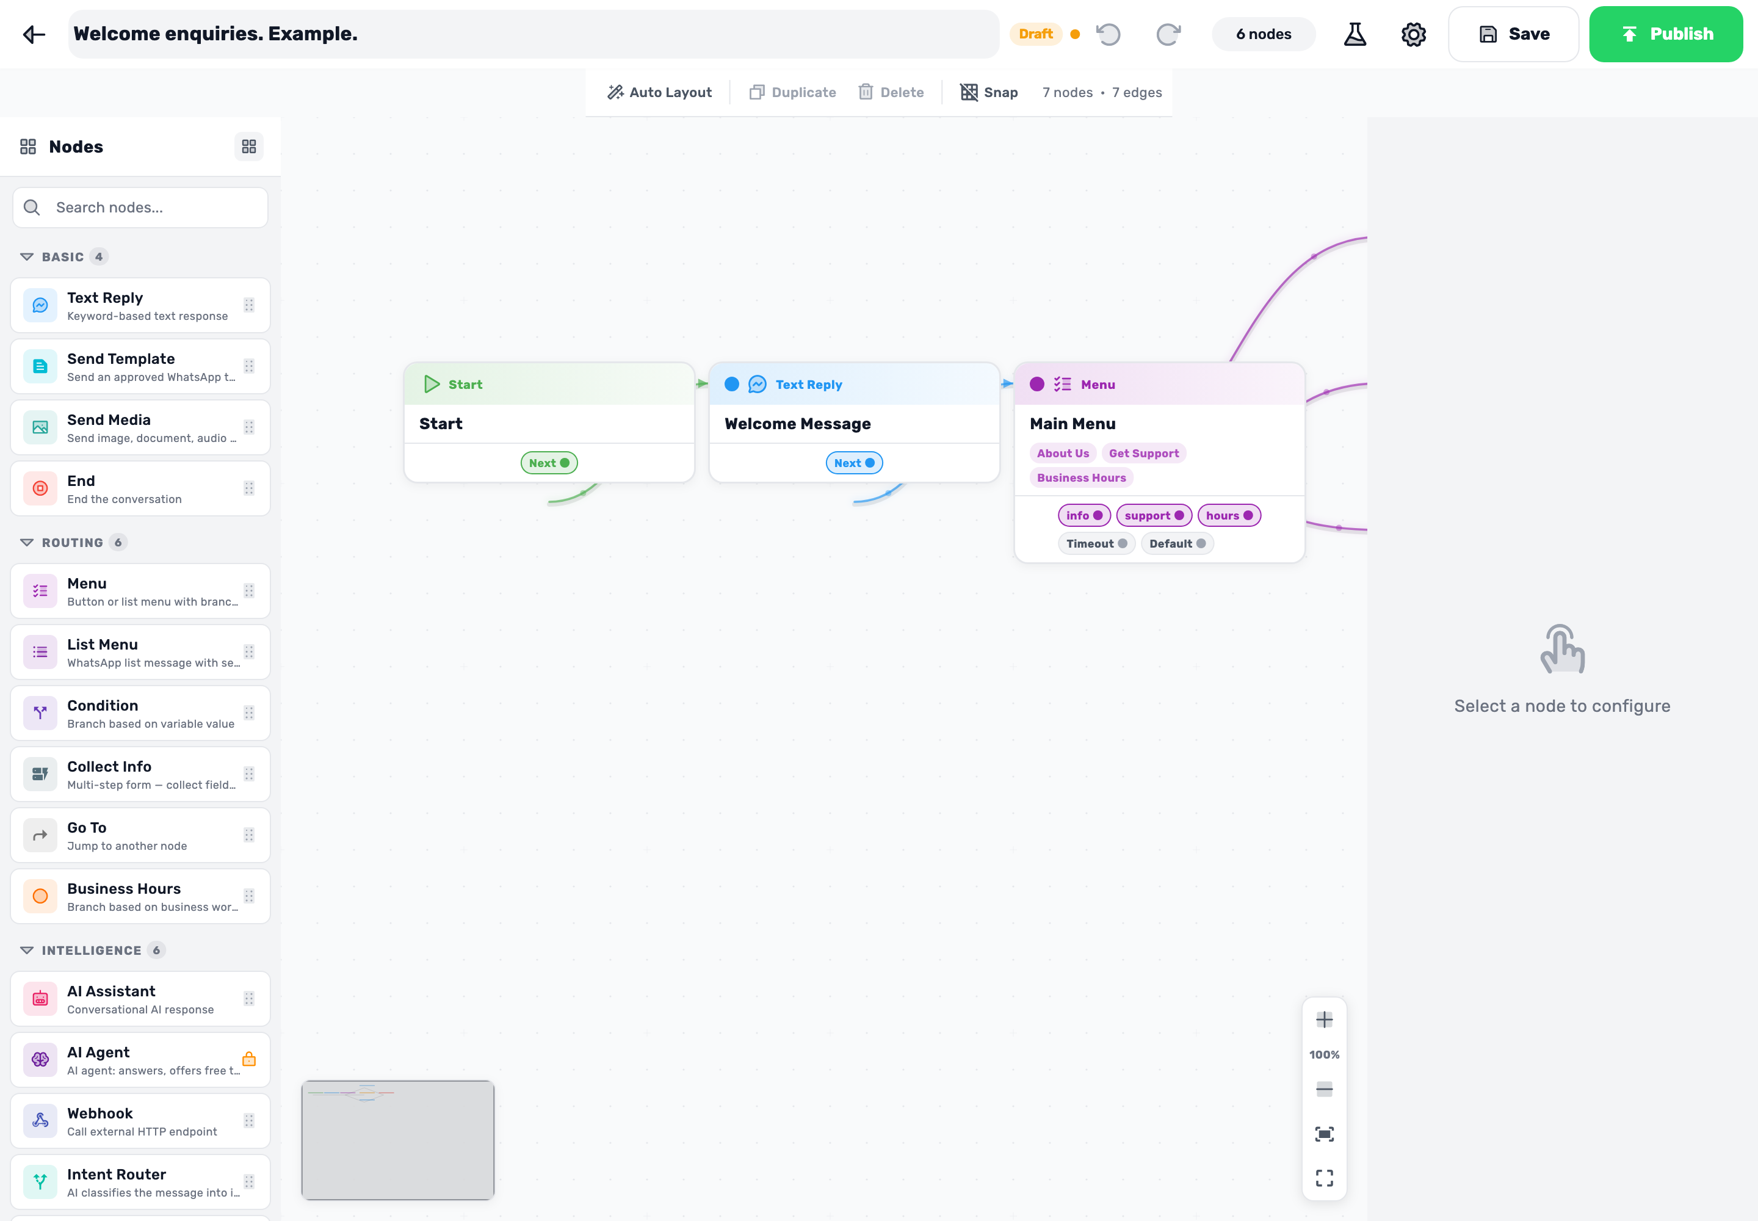Click the Timeout output port
The width and height of the screenshot is (1758, 1221).
point(1123,544)
